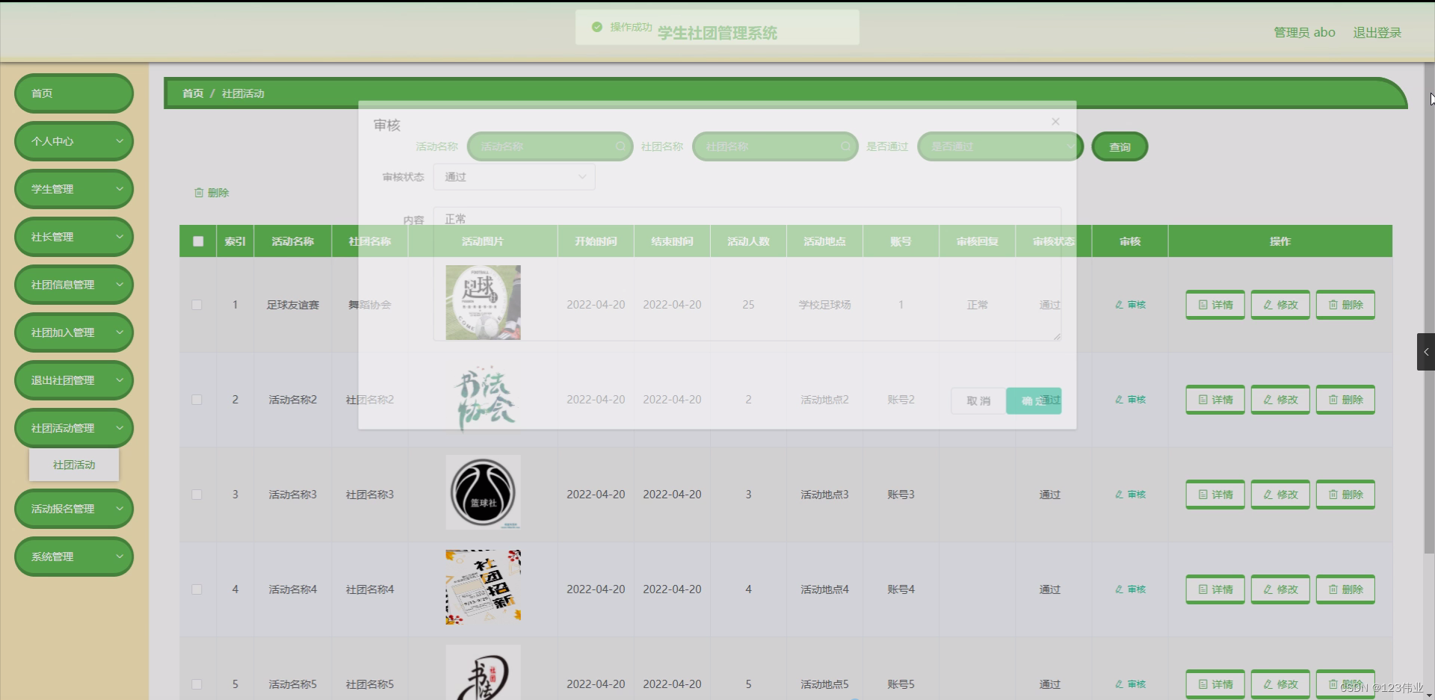Open 详情 for row 活动名称4
Viewport: 1435px width, 700px height.
1215,589
